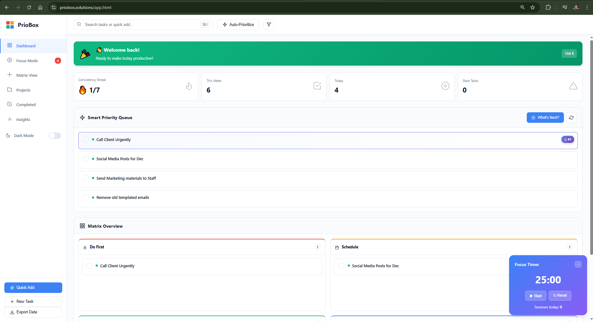The width and height of the screenshot is (593, 322).
Task: Open the filter icon beside Auto-Prioritize
Action: [268, 24]
